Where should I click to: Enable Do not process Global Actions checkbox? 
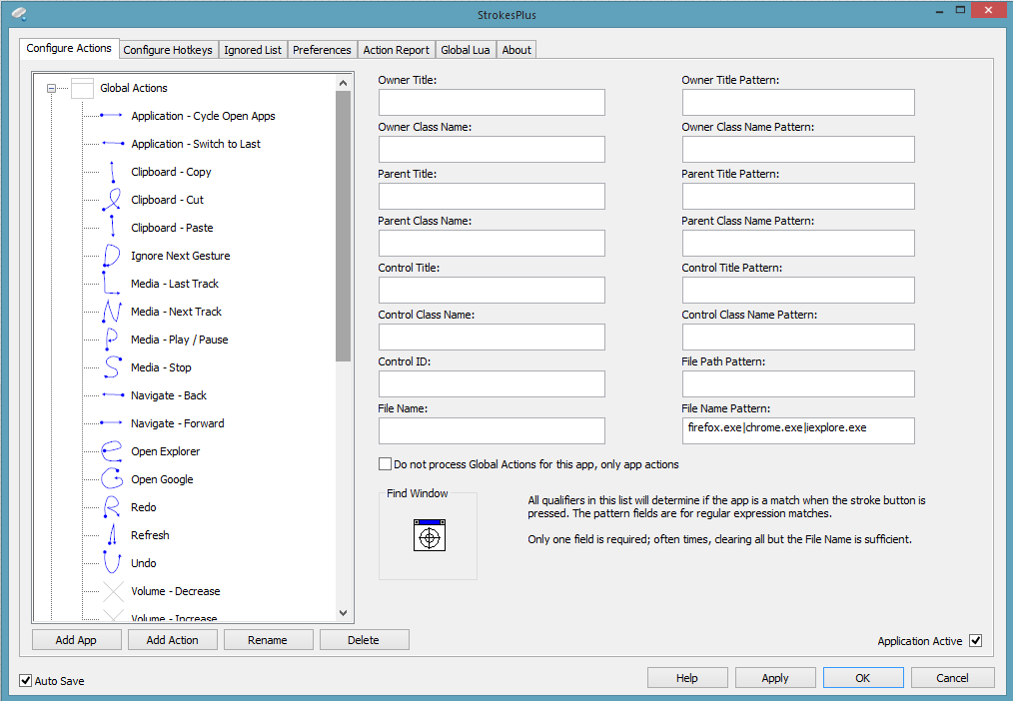[x=385, y=464]
